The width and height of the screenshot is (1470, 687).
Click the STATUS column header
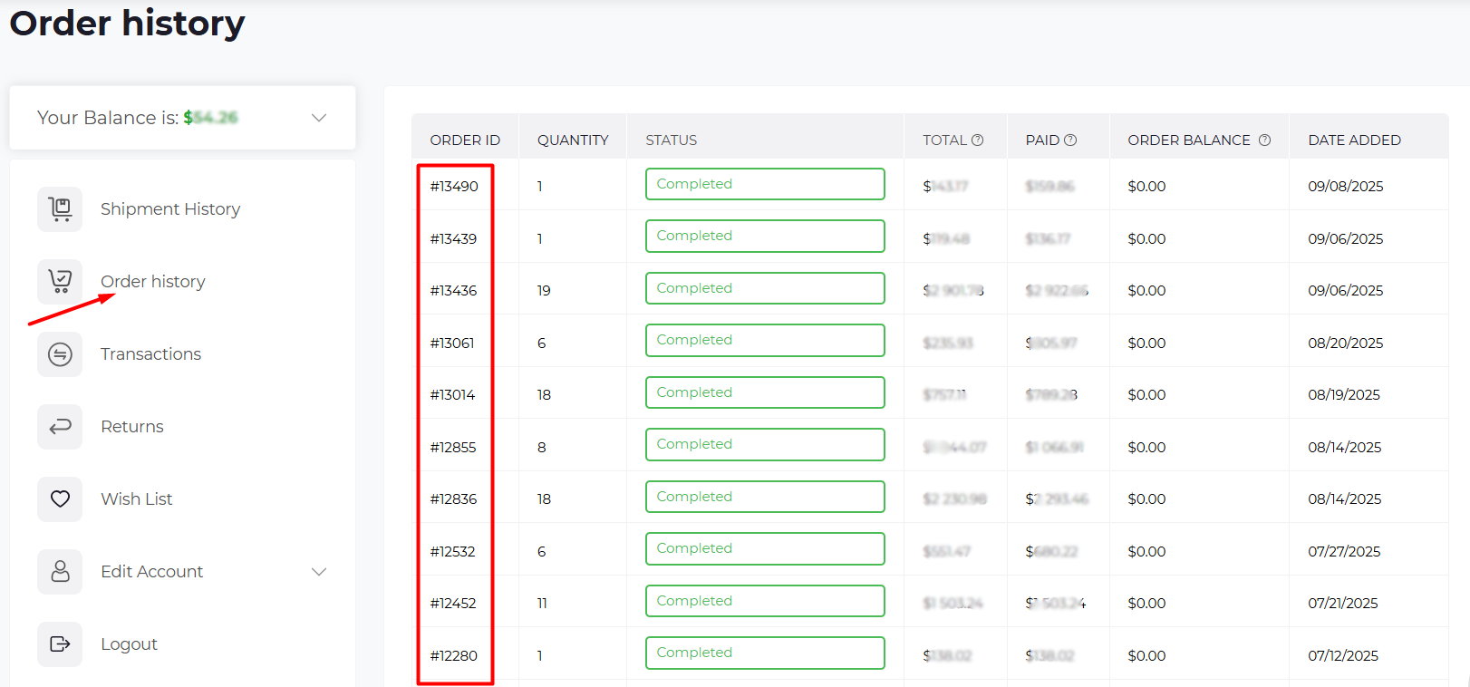(672, 140)
